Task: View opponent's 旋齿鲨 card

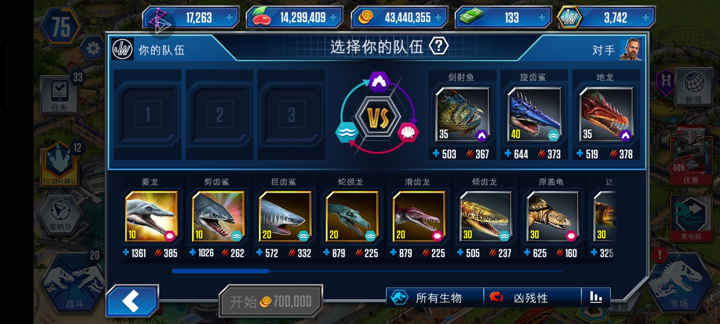Action: point(534,115)
